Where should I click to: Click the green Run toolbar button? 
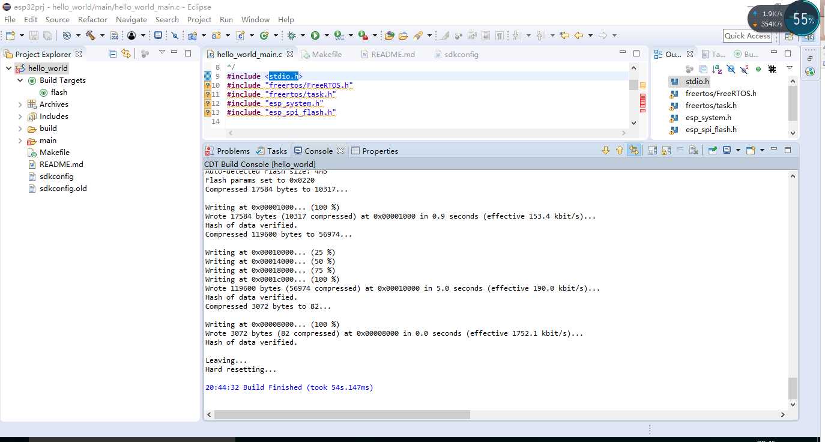(315, 35)
